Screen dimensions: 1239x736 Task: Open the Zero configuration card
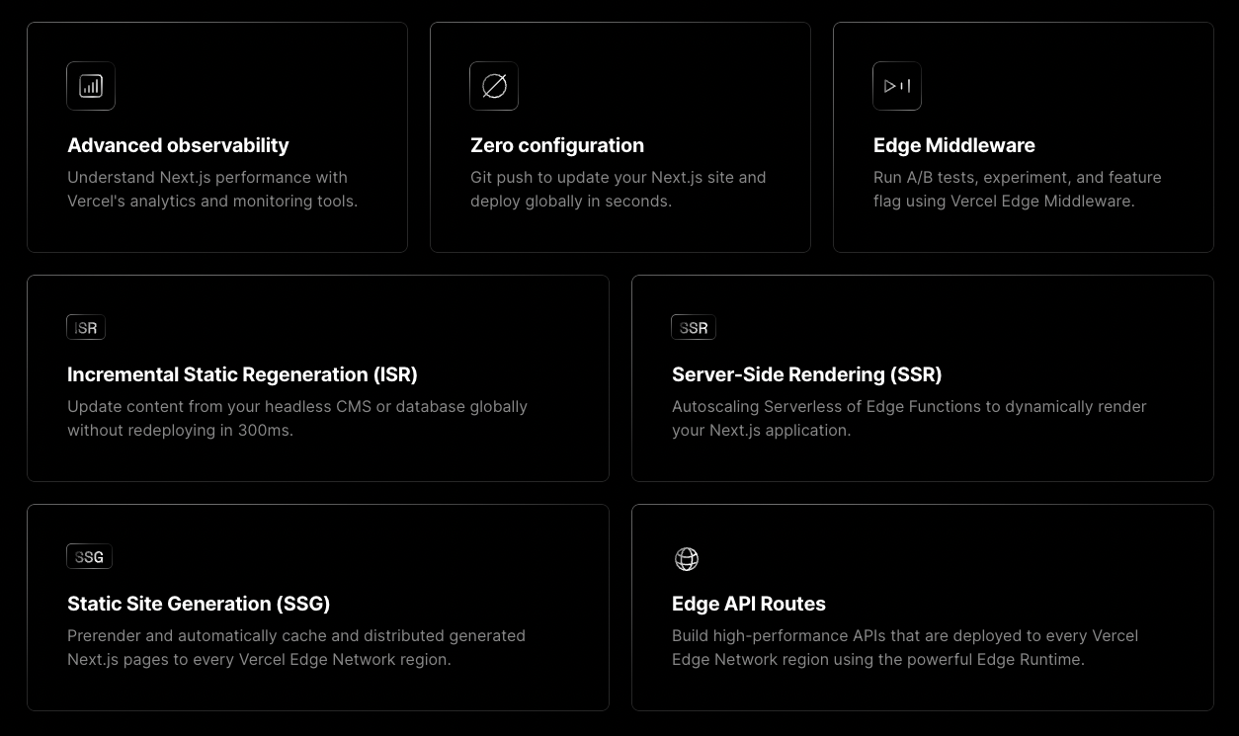click(x=620, y=137)
